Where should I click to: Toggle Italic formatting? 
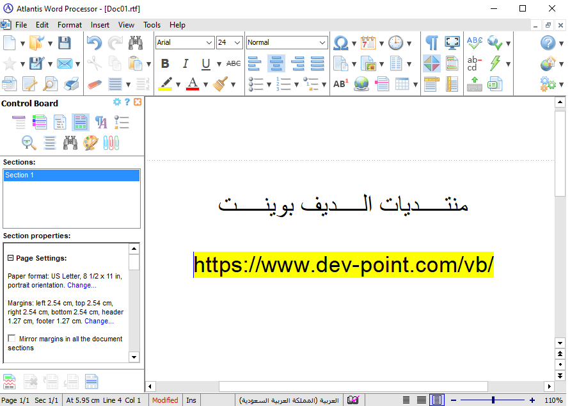coord(186,63)
